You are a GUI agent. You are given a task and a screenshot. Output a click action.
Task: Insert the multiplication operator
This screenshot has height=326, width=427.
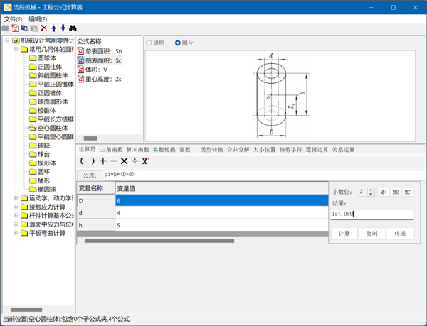(124, 161)
